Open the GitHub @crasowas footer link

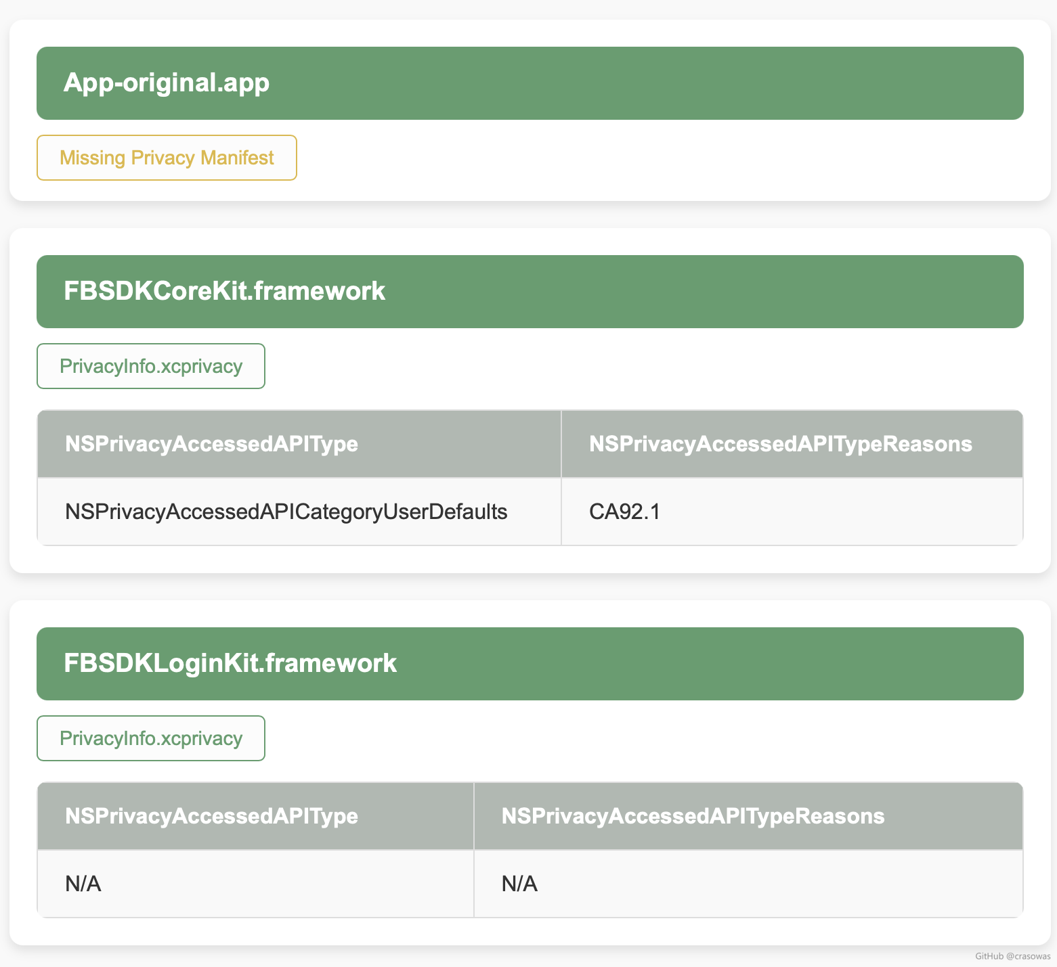point(1012,956)
